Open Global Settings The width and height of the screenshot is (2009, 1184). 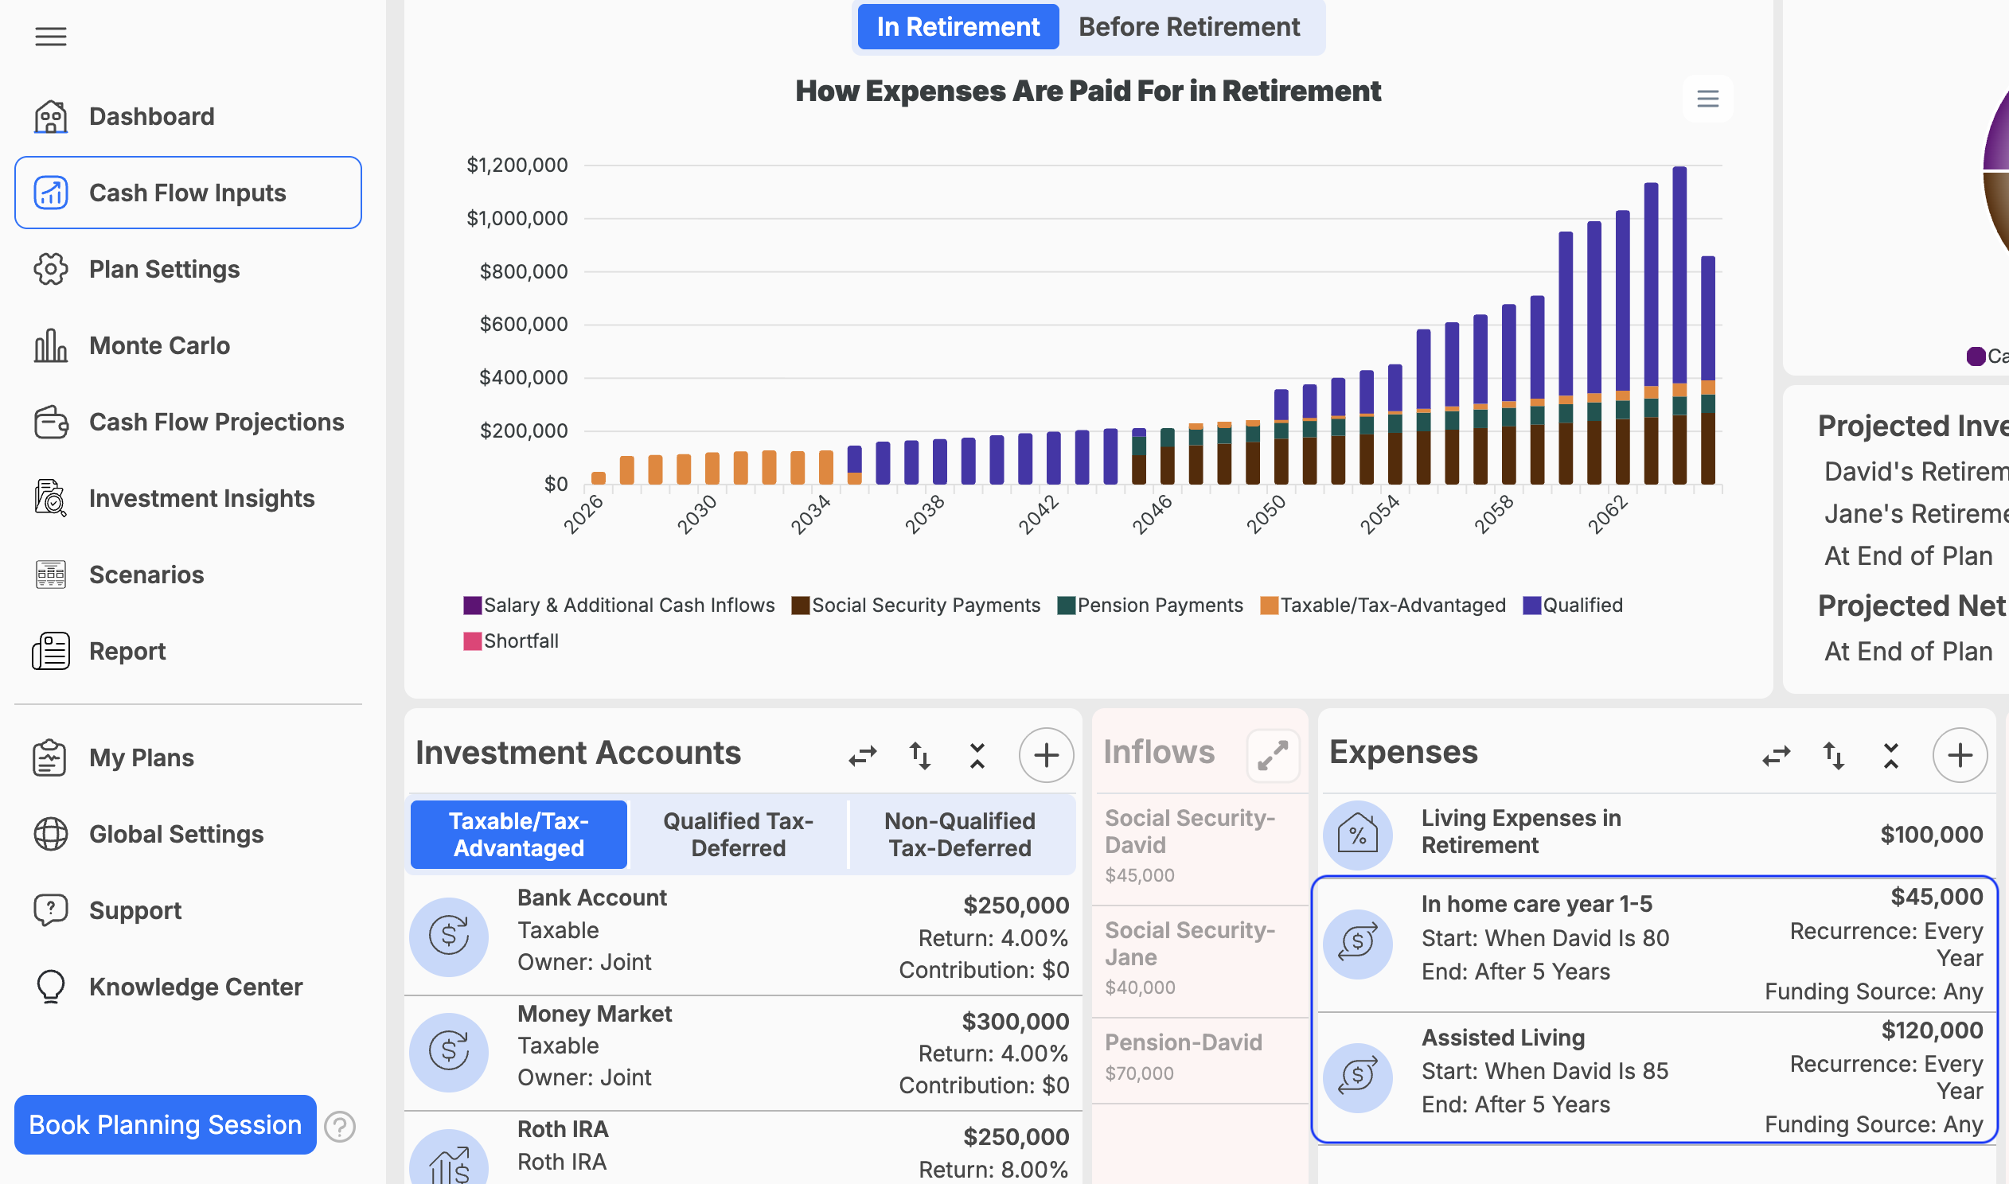coord(188,834)
